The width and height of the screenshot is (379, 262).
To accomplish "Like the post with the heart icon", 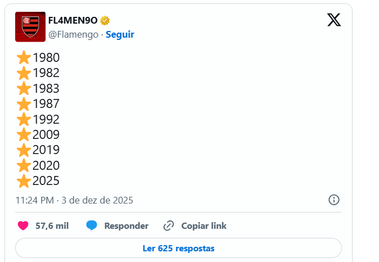I will coord(23,226).
